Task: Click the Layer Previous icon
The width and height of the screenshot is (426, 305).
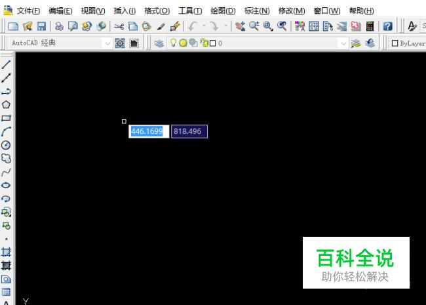Action: tap(370, 43)
